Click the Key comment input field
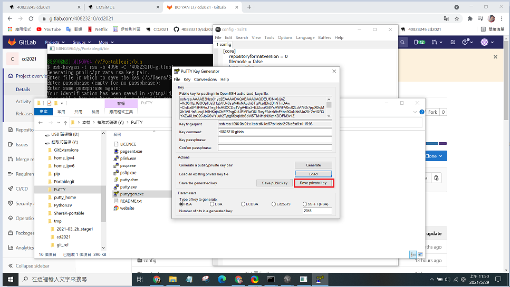This screenshot has width=510, height=287. (x=275, y=132)
